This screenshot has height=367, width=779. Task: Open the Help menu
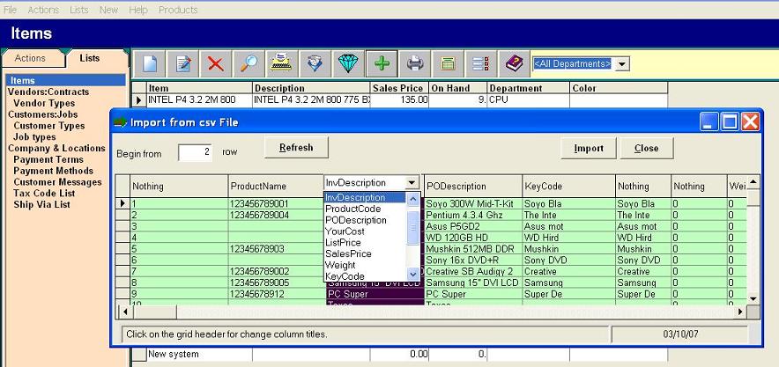coord(138,10)
